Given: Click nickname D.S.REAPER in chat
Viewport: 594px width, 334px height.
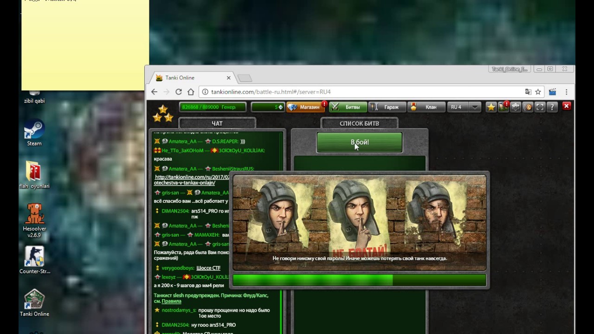Looking at the screenshot, I should tap(225, 141).
